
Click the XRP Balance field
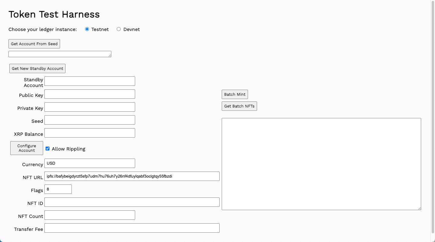pos(90,133)
